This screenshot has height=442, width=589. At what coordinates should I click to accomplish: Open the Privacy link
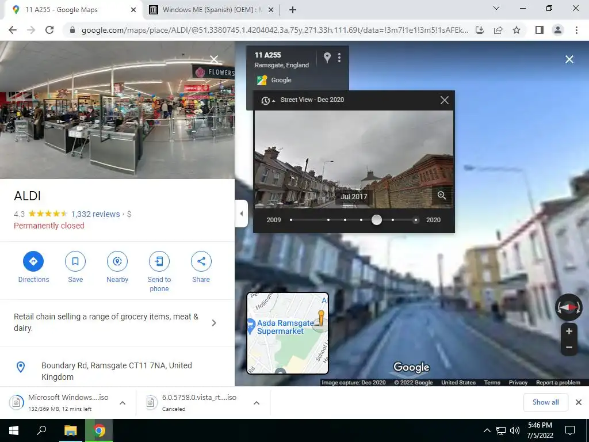point(518,383)
